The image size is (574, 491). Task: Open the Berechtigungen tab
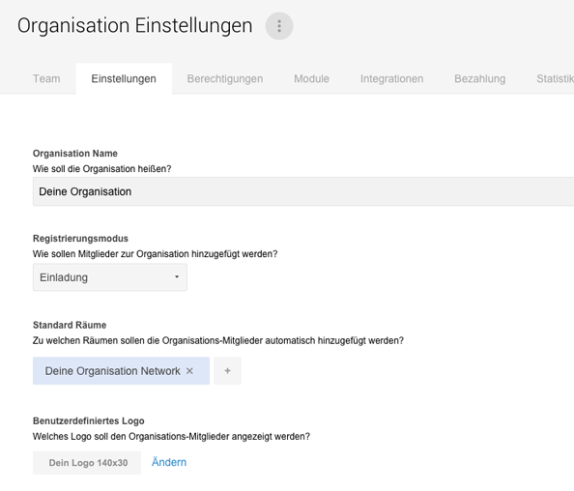tap(225, 78)
